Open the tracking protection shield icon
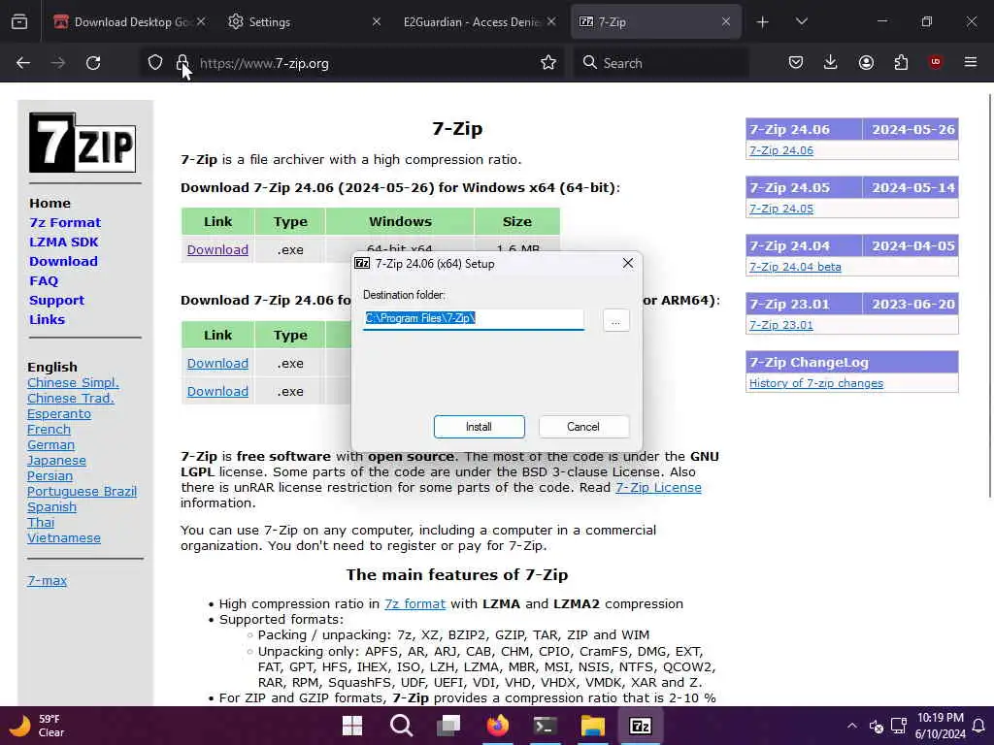The height and width of the screenshot is (745, 994). click(155, 63)
